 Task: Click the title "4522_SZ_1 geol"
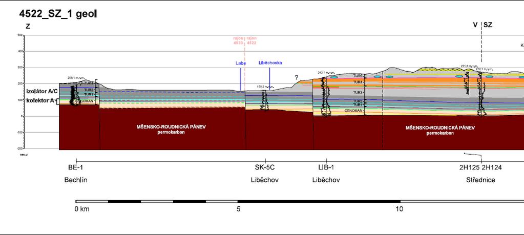(x=58, y=14)
